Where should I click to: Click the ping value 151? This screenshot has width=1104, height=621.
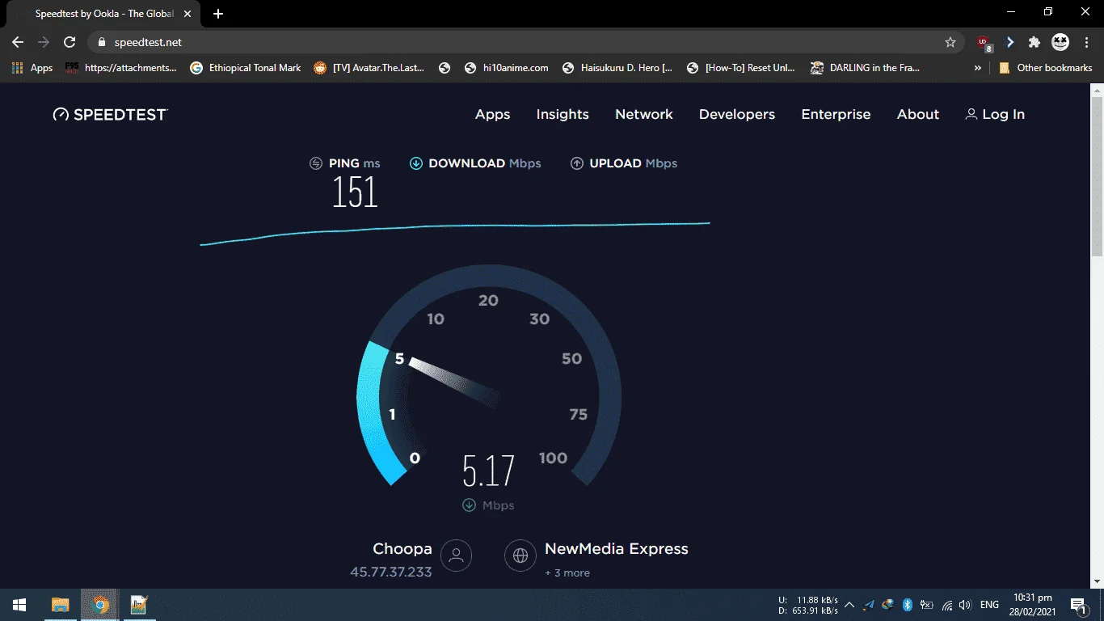[x=355, y=192]
